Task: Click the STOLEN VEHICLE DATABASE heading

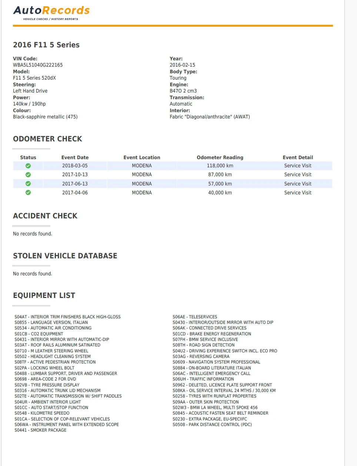Action: click(65, 256)
